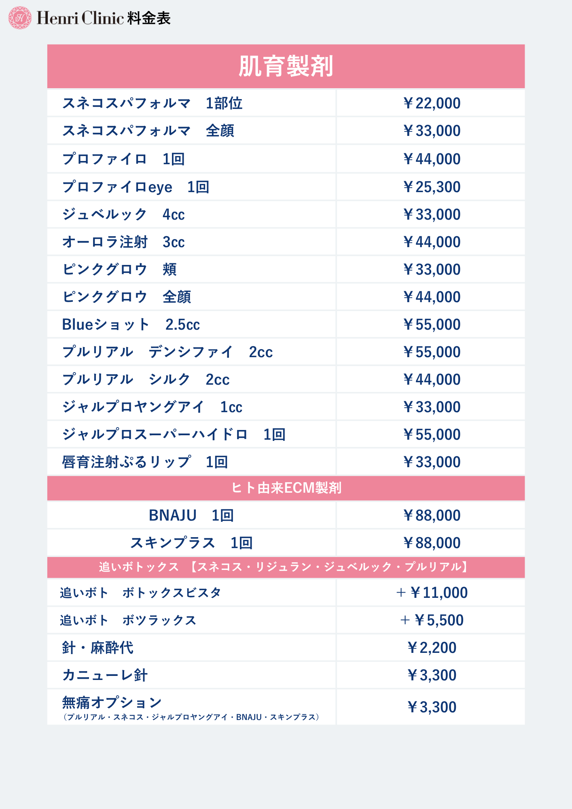Select the 肌育製剤 pink header banner
The height and width of the screenshot is (809, 572).
coord(286,66)
